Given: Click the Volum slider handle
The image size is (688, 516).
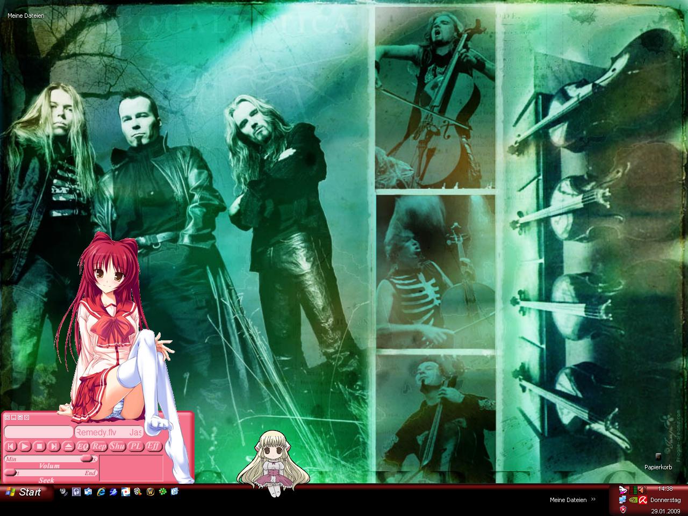Looking at the screenshot, I should 86,459.
